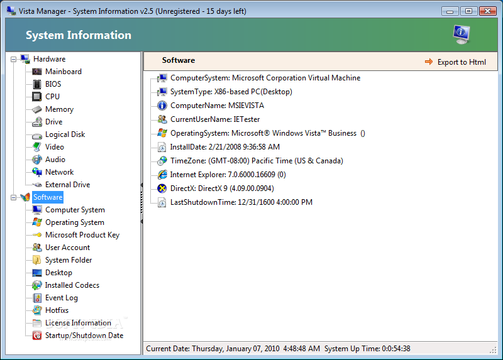Open Startup/Shutdown Date entry

(84, 335)
